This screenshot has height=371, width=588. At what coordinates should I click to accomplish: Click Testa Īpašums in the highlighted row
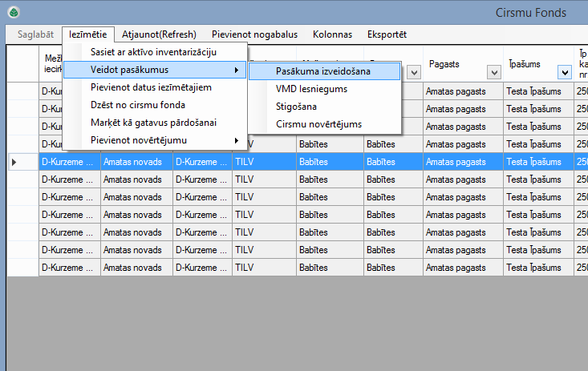[x=538, y=162]
